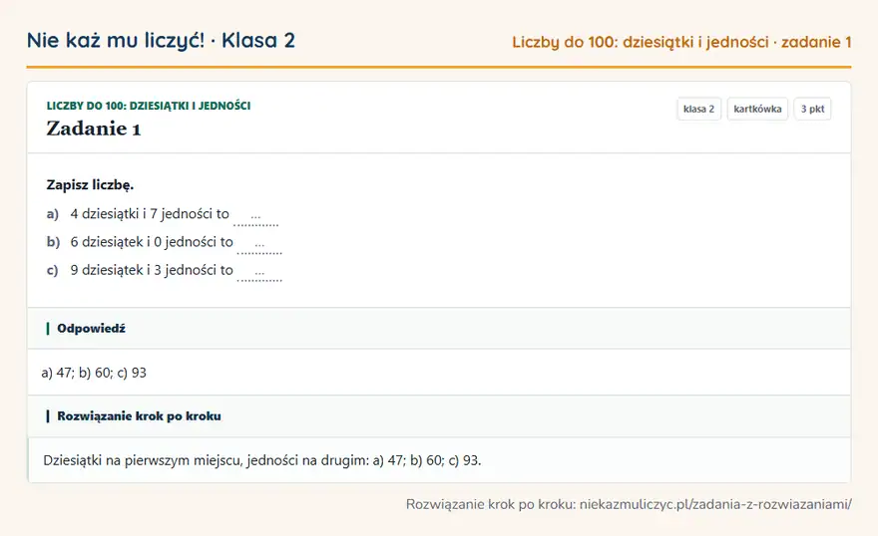Click the 'Liczby do 100: dziesiątki i jedności · zadanie 1' header text
This screenshot has height=536, width=878.
(681, 43)
